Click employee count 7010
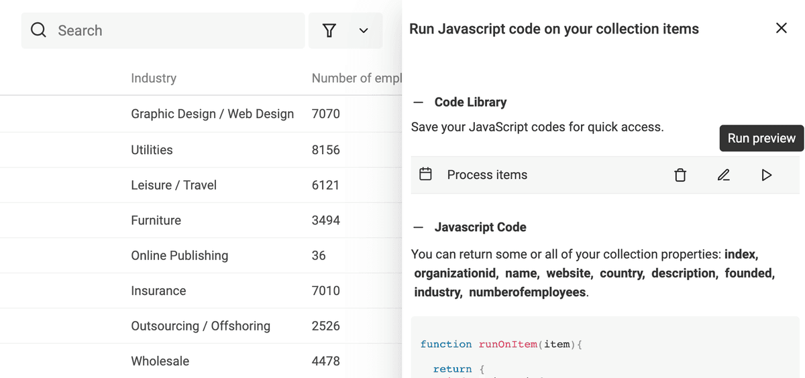The image size is (805, 378). point(326,291)
